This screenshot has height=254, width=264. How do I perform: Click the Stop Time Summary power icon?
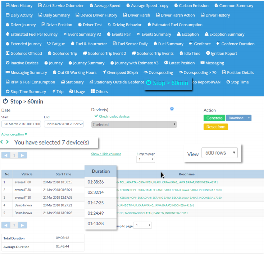(x=8, y=91)
